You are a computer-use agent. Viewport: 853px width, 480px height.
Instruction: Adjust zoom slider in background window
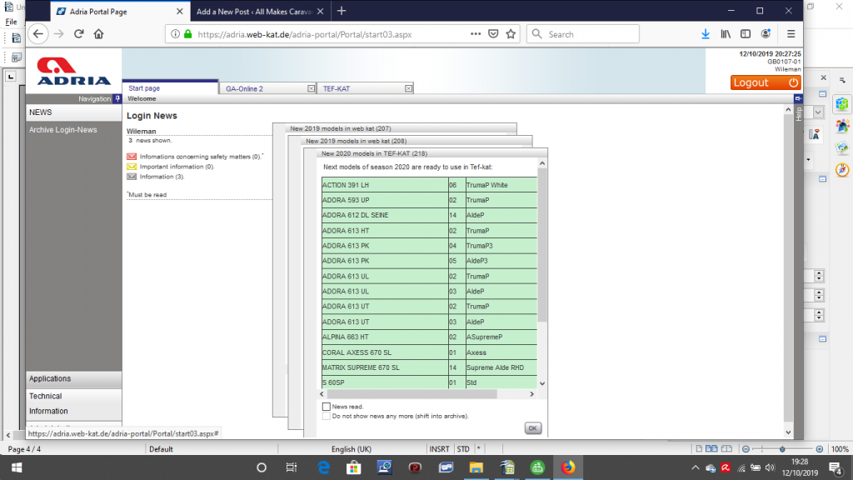(782, 449)
